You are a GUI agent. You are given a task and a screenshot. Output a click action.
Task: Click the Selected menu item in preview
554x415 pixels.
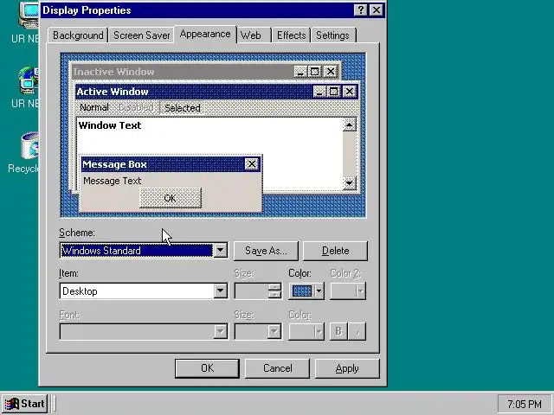183,107
